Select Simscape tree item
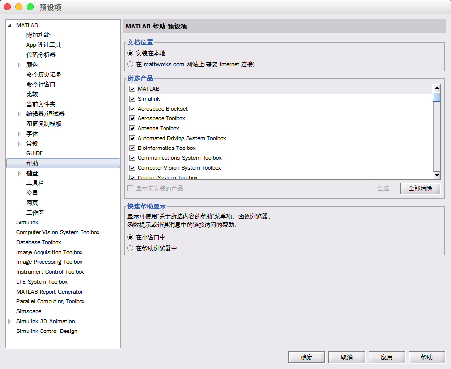451x369 pixels. click(29, 312)
